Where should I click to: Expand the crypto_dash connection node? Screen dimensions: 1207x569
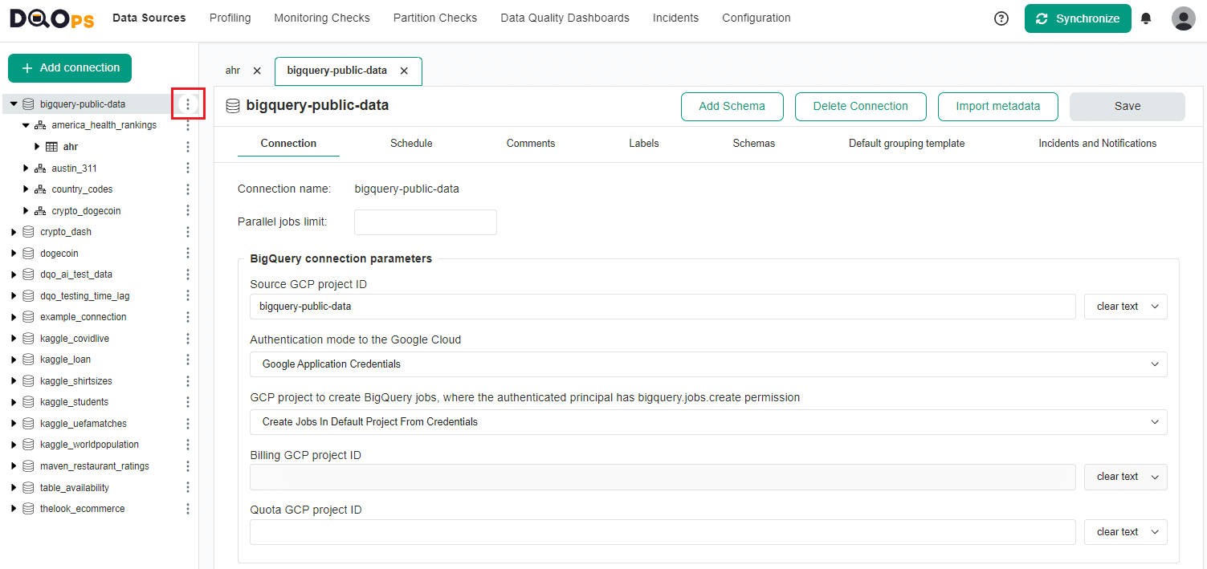[14, 232]
